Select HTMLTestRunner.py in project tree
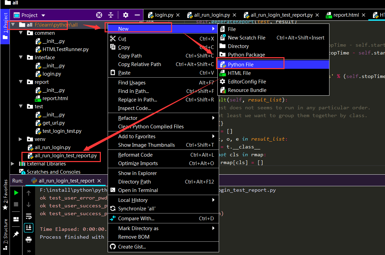Image resolution: width=385 pixels, height=255 pixels. tap(65, 49)
